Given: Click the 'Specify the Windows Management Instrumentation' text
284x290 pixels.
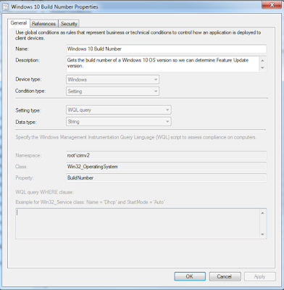Looking at the screenshot, I should (136, 137).
